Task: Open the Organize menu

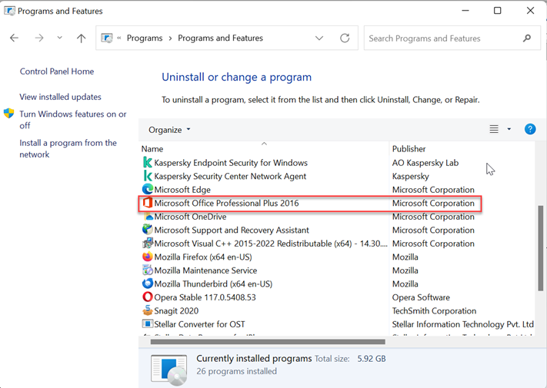Action: tap(169, 130)
